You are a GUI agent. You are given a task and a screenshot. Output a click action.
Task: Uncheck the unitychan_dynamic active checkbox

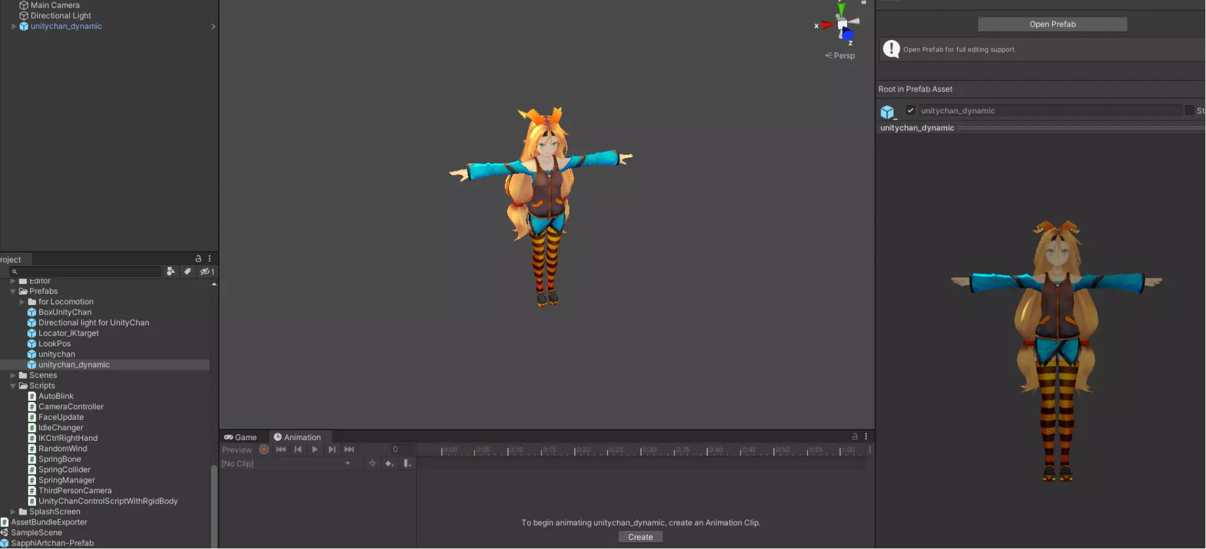tap(910, 111)
